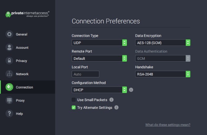Show info for Use Small Packets
Screen dimensions: 207x135
click(x=112, y=100)
